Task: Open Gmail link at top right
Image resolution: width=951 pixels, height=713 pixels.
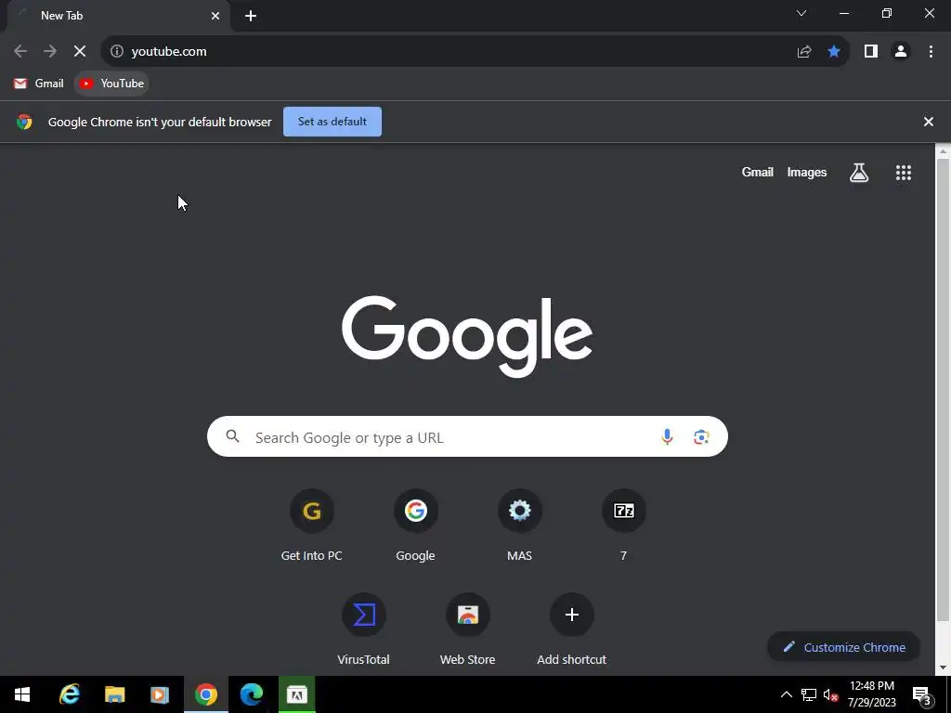Action: pos(758,172)
